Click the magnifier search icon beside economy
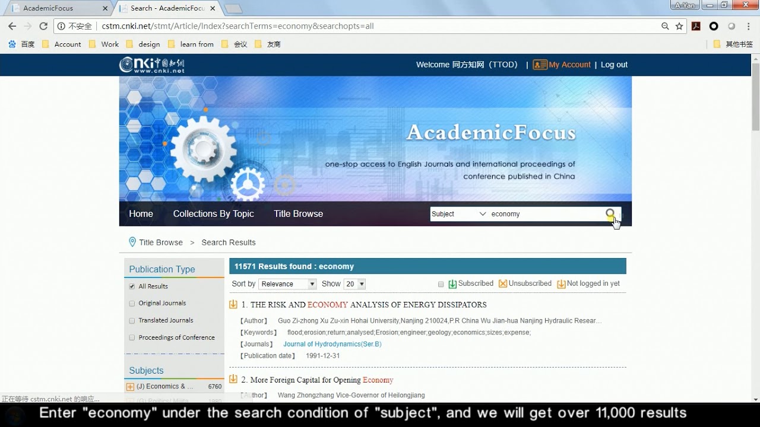 [610, 213]
